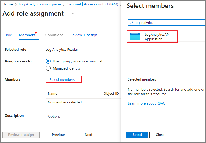Click the loganalytics search field

[x=167, y=23]
